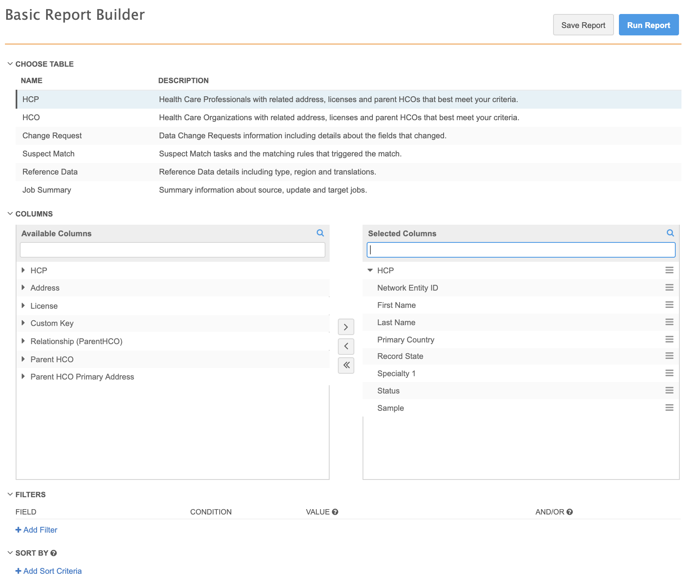Screen dimensions: 686x582
Task: Select the HCO table row
Action: 31,118
